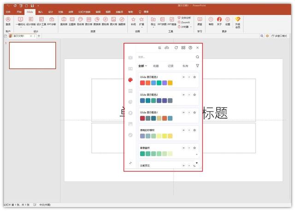Star the fourth palette with yellow swatches
The width and height of the screenshot is (295, 211).
(195, 130)
